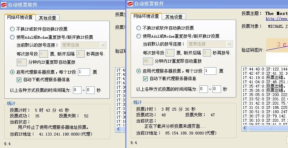Image resolution: width=288 pixels, height=148 pixels.
Task: Expand 宽带连接 dropdown in the left window
Action: pos(103,45)
